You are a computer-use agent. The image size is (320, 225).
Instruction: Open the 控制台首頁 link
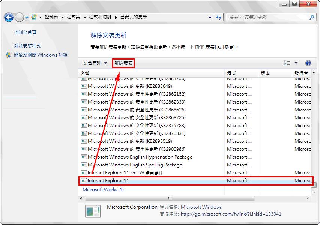point(25,32)
